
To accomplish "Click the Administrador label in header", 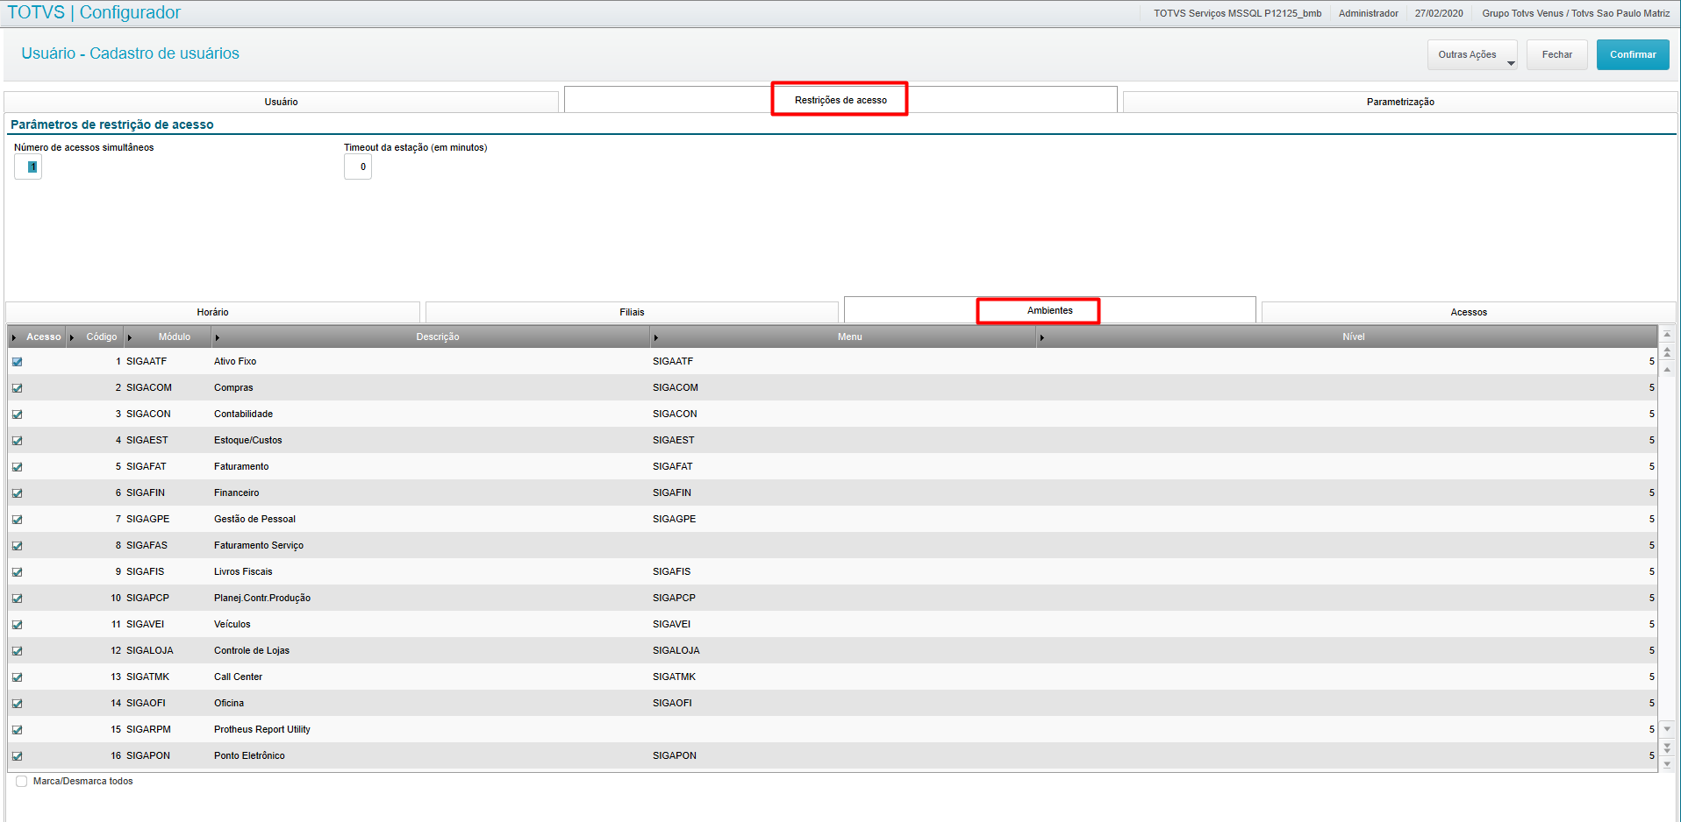I will pyautogui.click(x=1368, y=13).
